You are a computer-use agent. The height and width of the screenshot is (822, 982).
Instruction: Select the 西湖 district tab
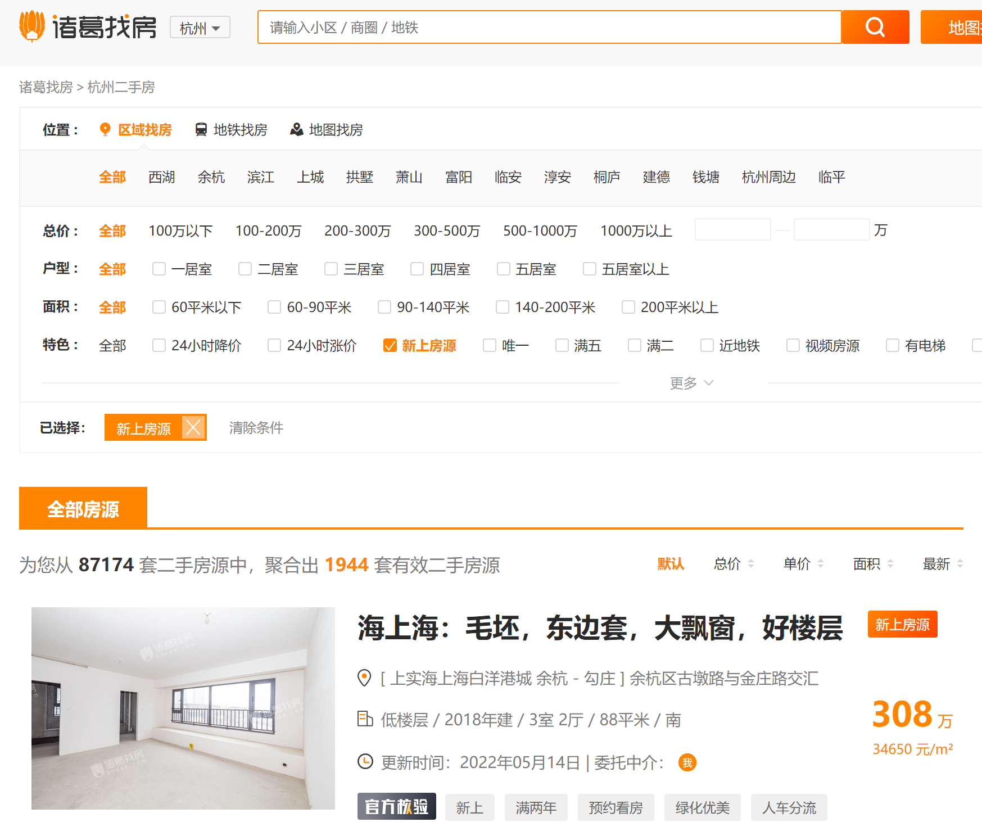tap(162, 177)
